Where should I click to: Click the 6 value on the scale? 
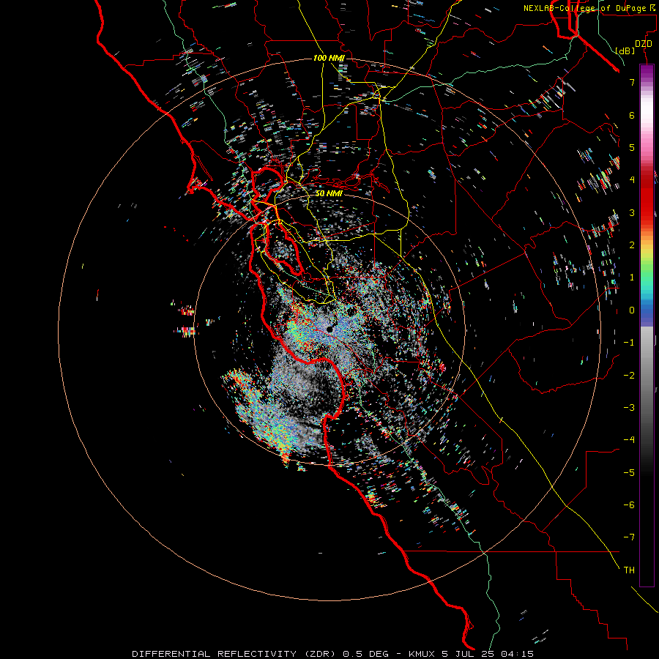[x=632, y=115]
